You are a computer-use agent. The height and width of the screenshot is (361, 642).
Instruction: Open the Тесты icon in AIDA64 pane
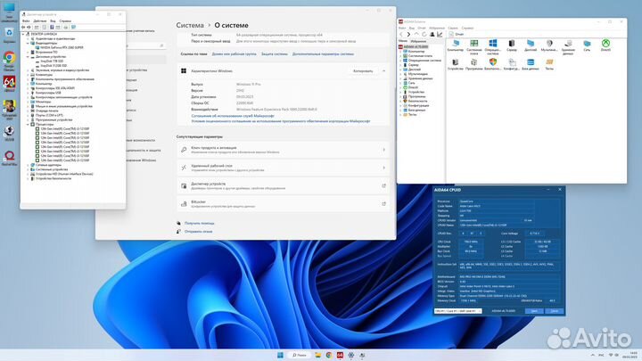coord(549,62)
